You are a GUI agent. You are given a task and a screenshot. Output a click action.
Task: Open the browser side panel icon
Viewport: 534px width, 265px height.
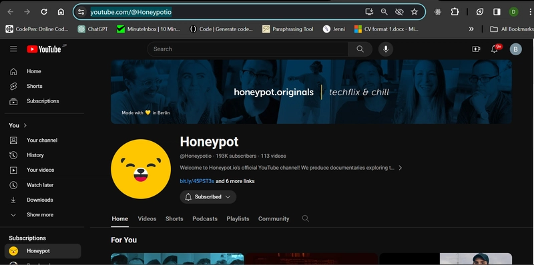point(497,12)
